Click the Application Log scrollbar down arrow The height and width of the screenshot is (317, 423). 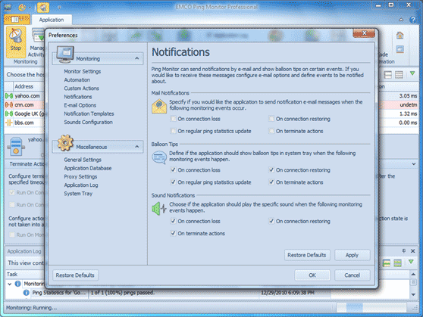point(413,294)
